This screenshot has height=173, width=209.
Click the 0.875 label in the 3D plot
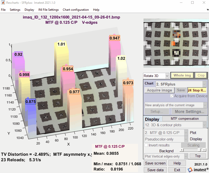pos(31,101)
